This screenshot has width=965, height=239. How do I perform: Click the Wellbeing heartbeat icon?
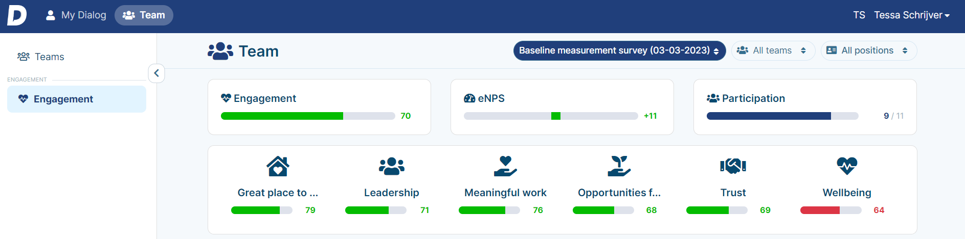pyautogui.click(x=847, y=166)
